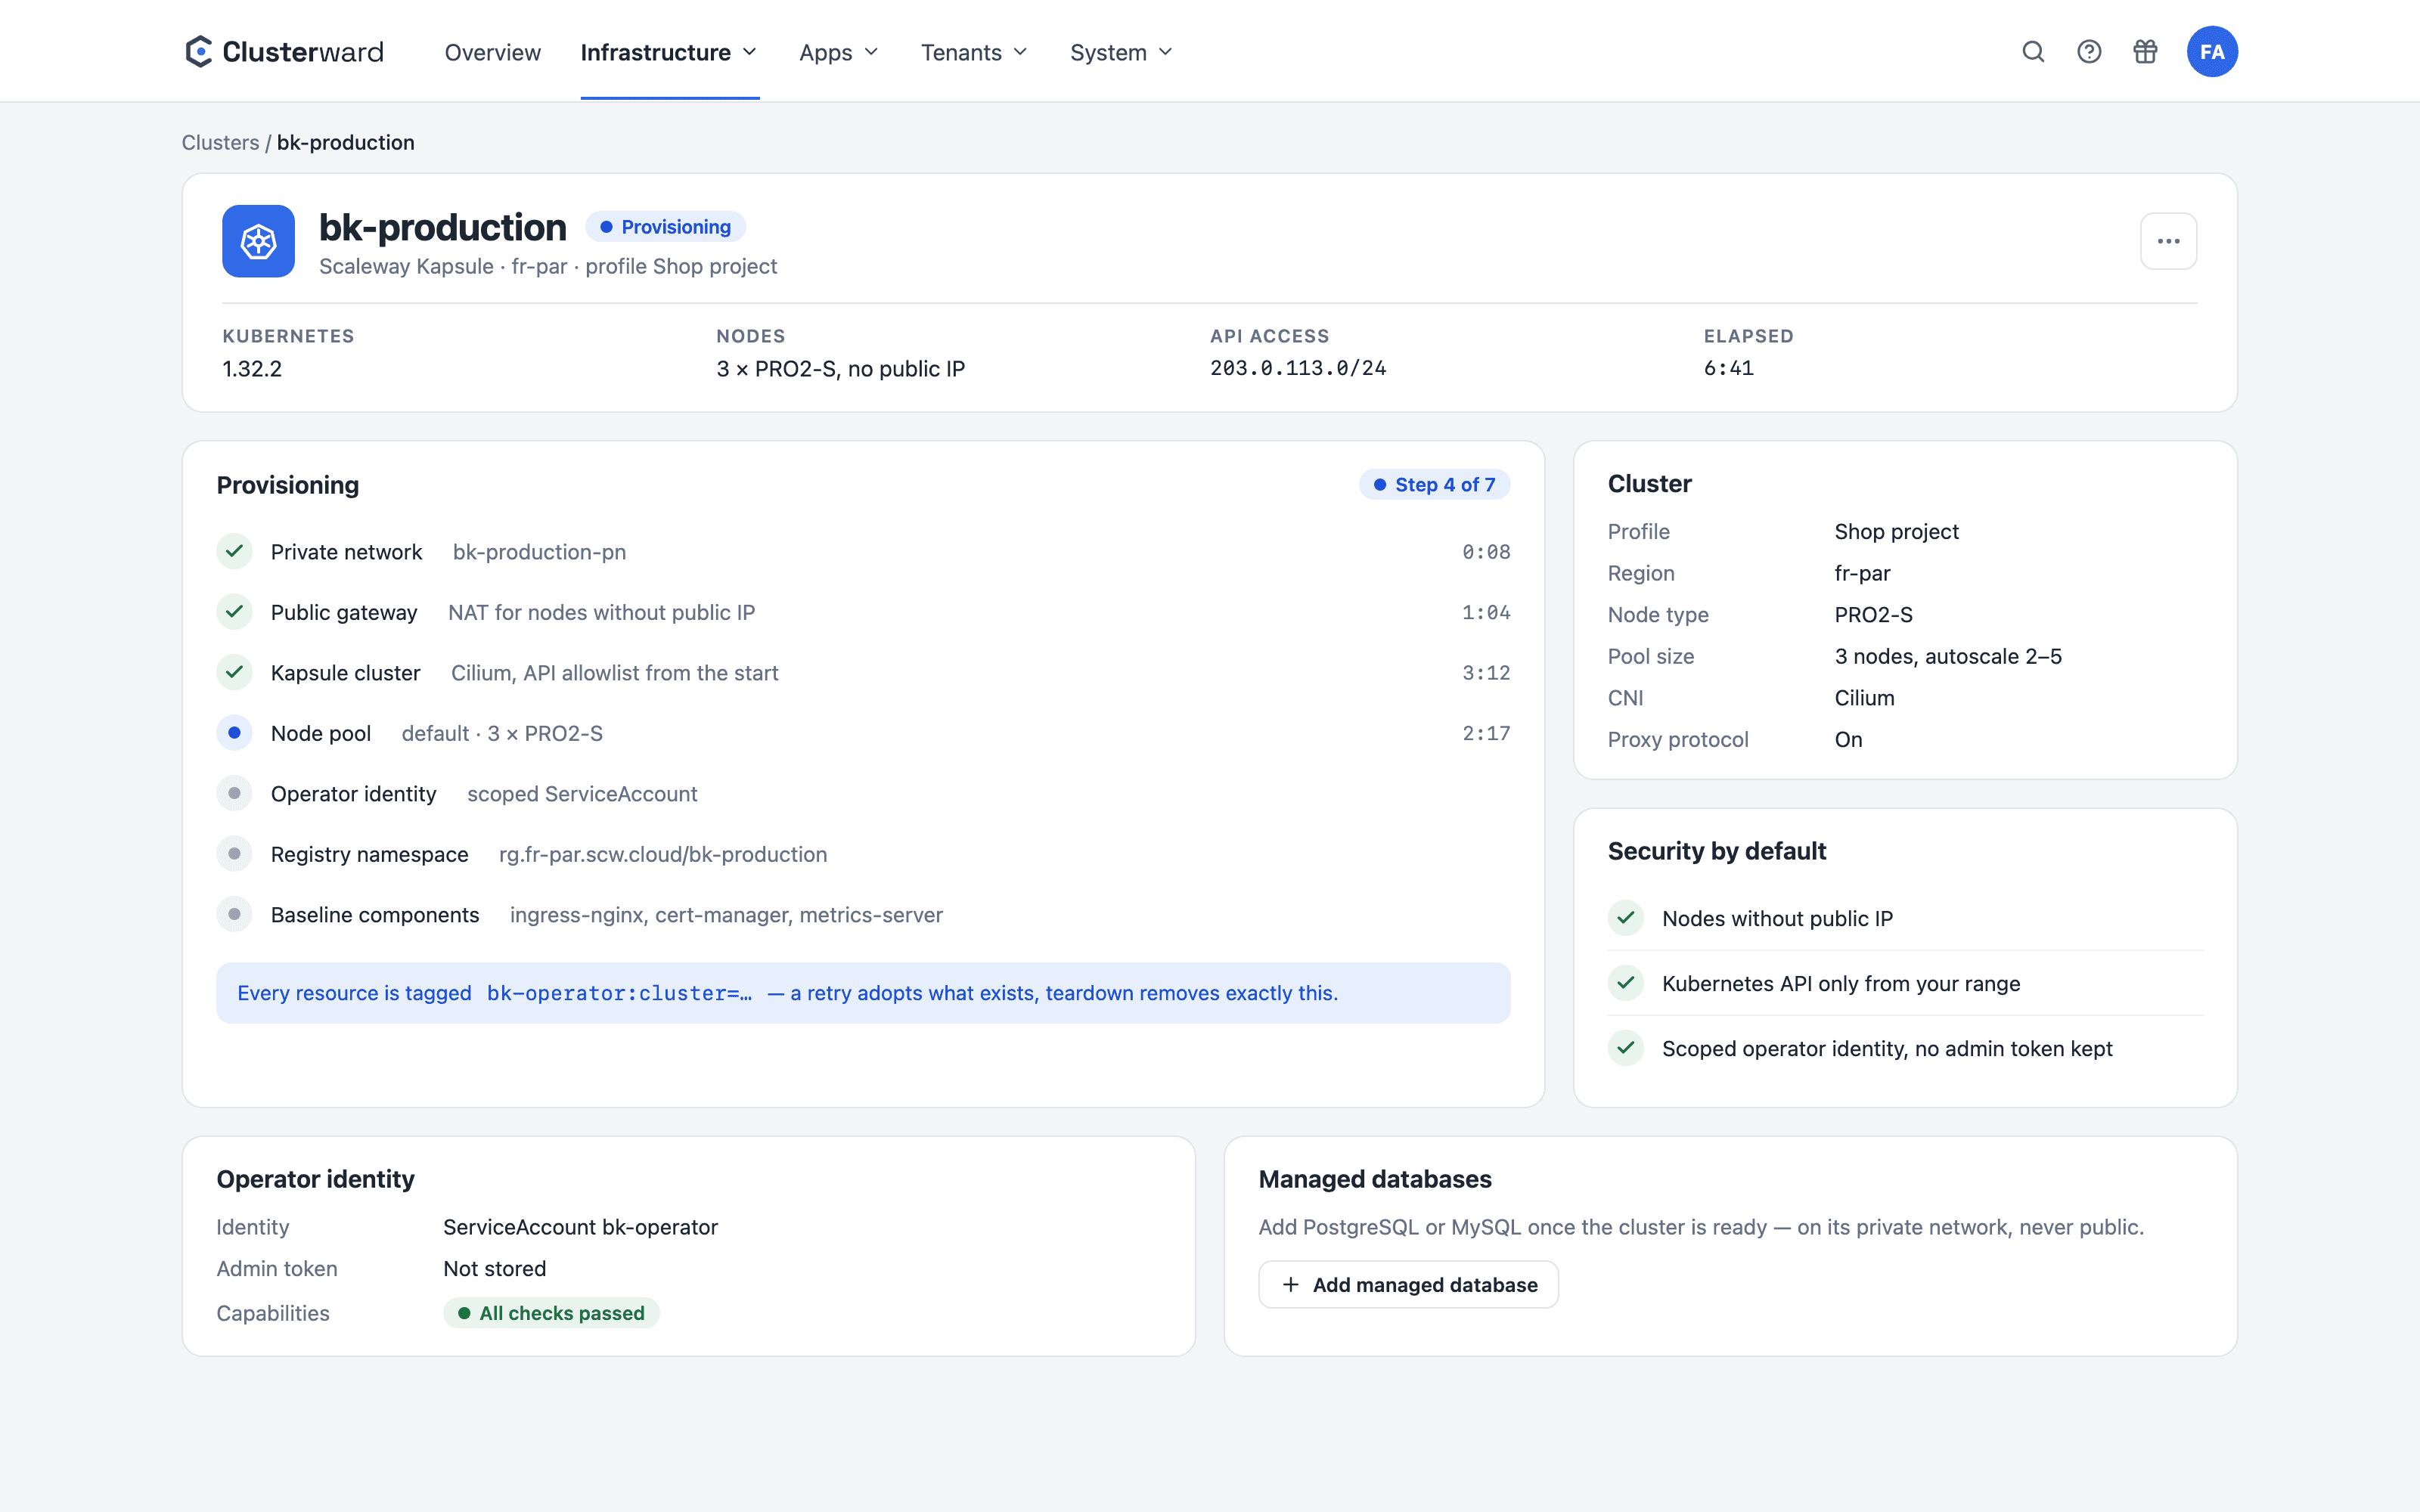Screen dimensions: 2420x1512
Task: Click the Step 4 of 7 progress badge
Action: (x=1434, y=485)
